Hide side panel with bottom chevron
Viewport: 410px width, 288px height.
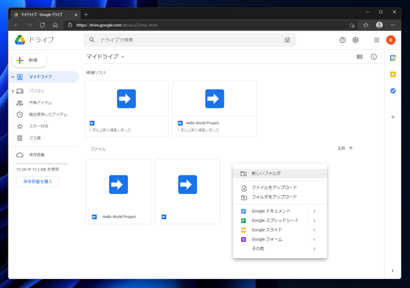[393, 271]
